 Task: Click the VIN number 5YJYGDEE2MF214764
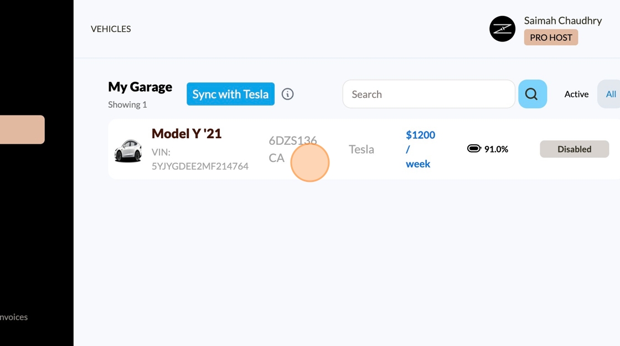tap(200, 166)
